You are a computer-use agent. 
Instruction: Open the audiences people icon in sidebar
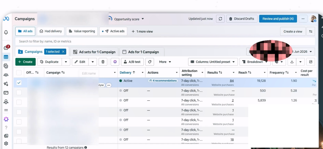tap(6, 75)
